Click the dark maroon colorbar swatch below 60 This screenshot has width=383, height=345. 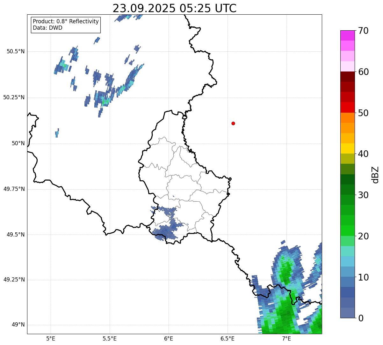348,77
